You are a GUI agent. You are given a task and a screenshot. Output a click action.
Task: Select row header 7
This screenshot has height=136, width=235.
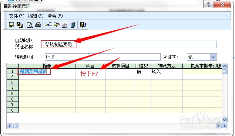[x=13, y=105]
